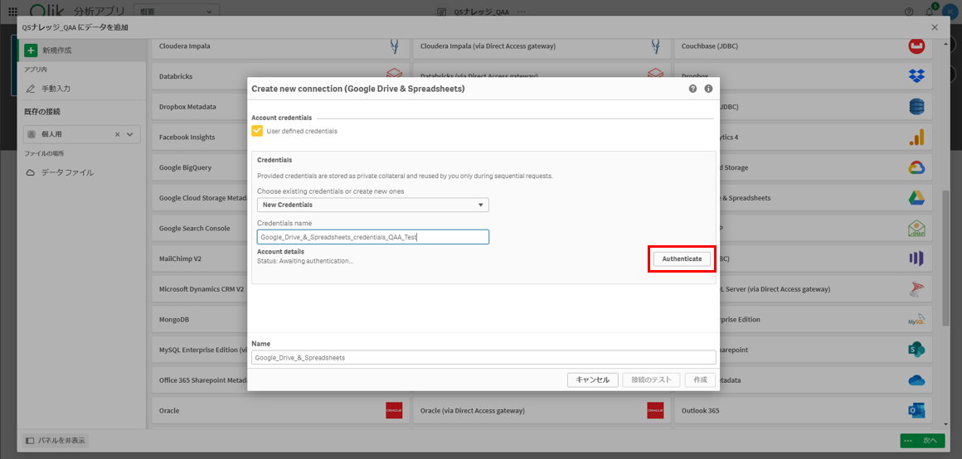962x459 pixels.
Task: Select Facebook Insights connector
Action: coord(199,138)
